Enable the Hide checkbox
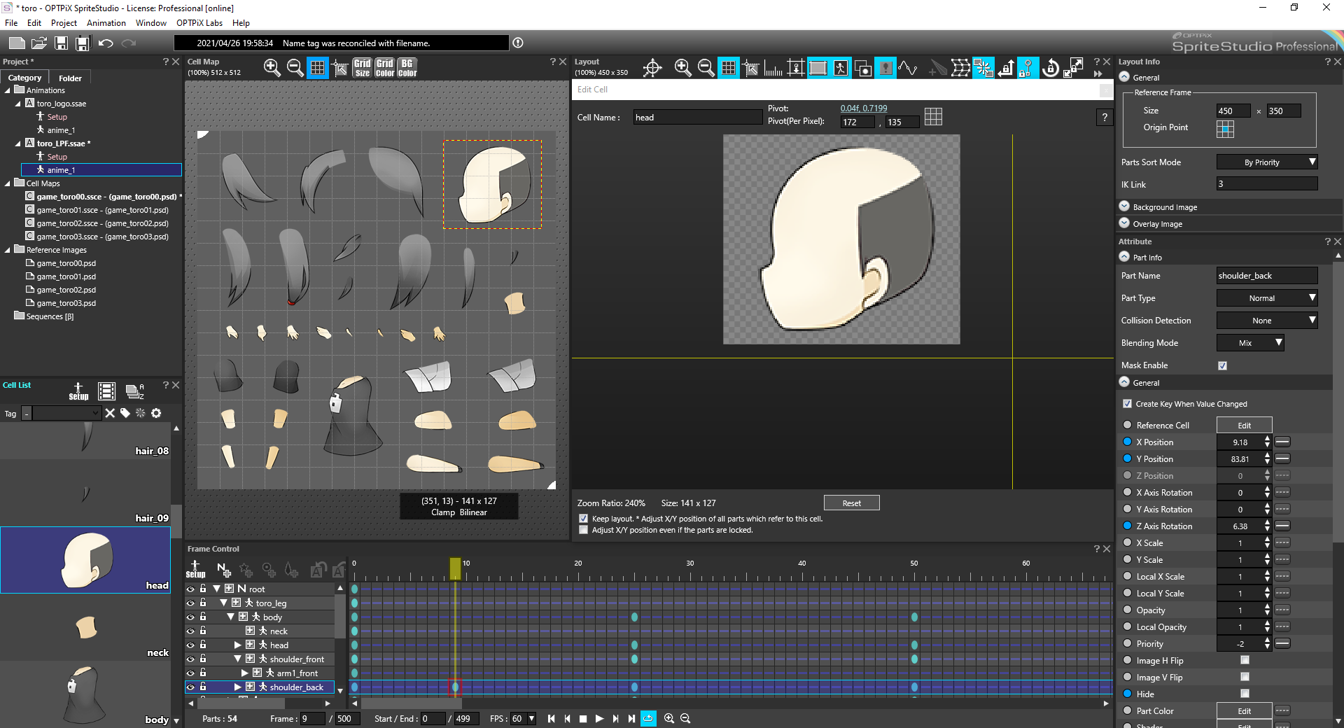1344x728 pixels. [x=1245, y=694]
